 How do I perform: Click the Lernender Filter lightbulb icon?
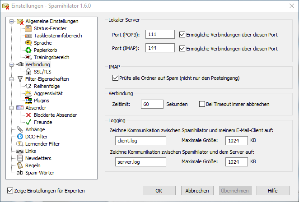[x=20, y=144]
